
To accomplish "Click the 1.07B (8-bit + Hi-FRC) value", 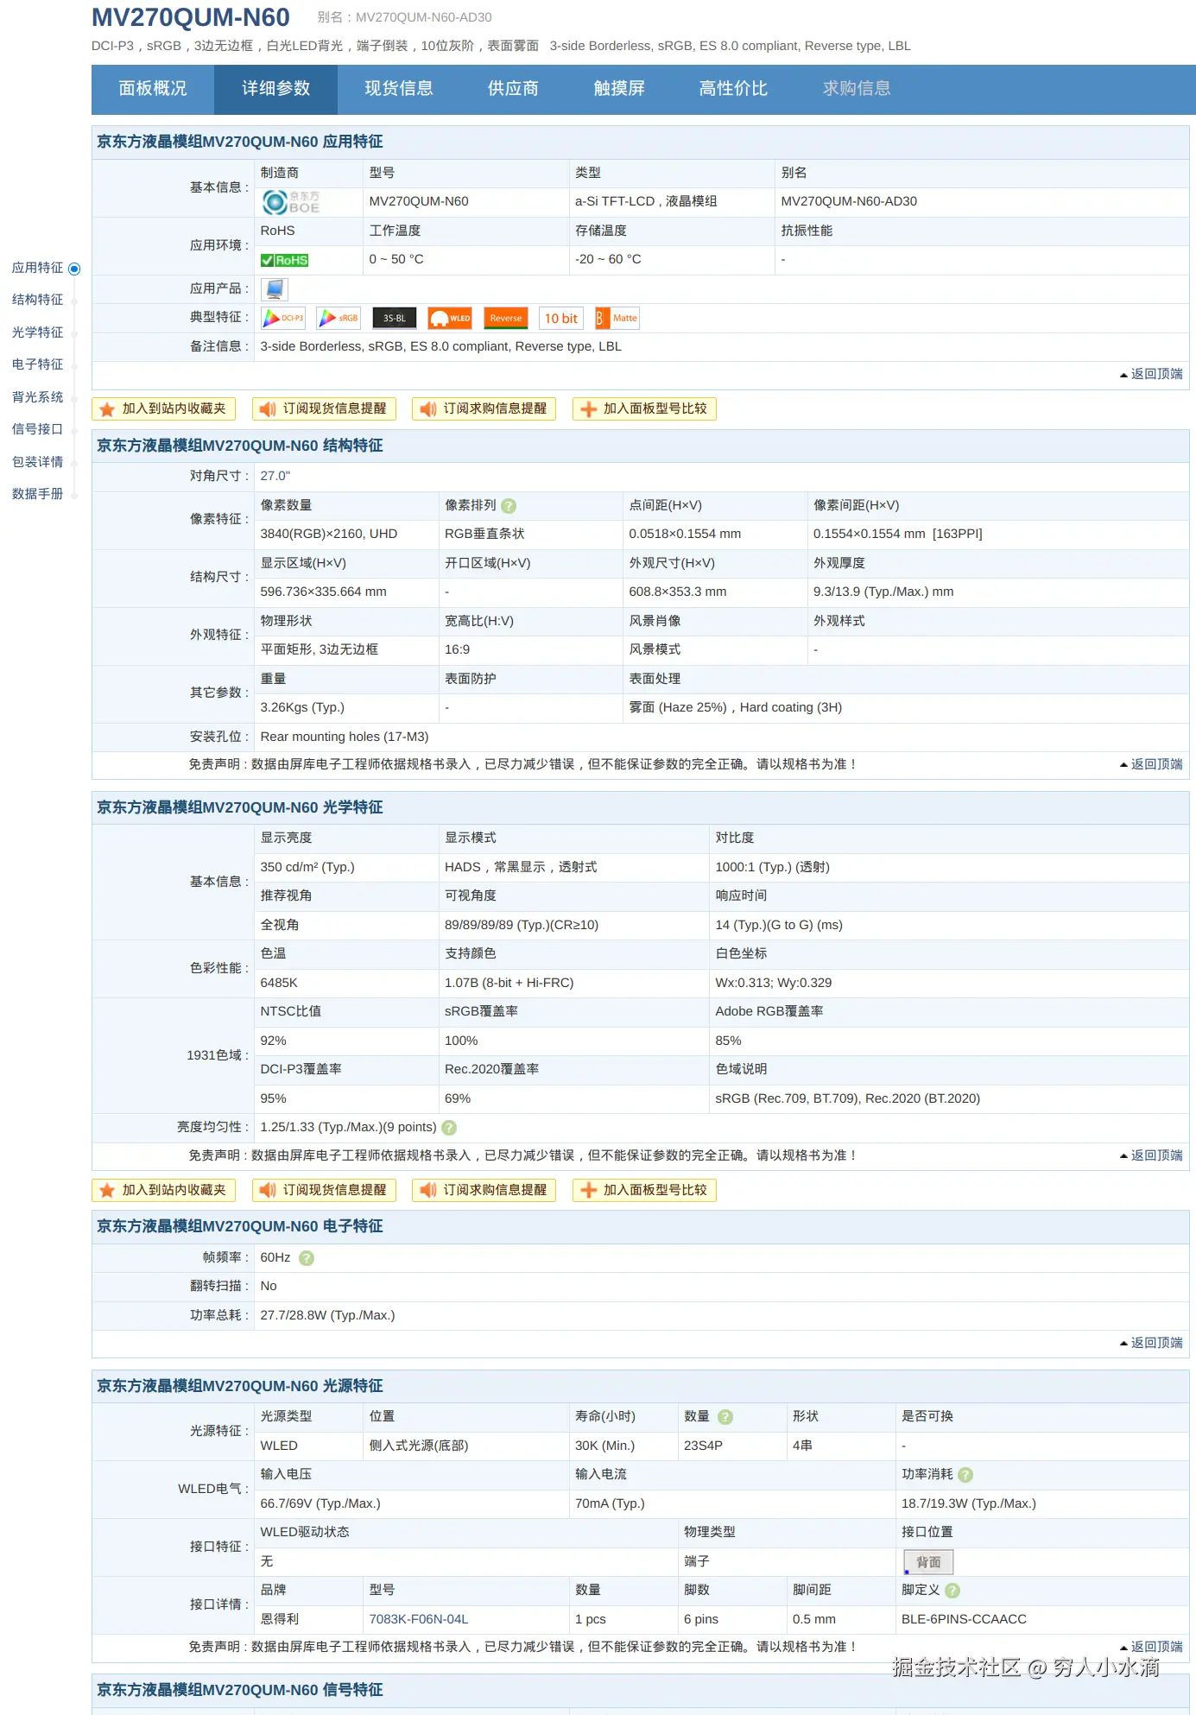I will [x=509, y=983].
